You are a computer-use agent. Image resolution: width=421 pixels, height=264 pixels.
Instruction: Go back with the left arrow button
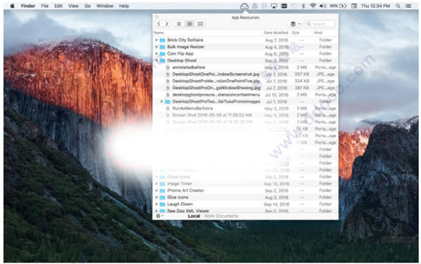tap(159, 24)
